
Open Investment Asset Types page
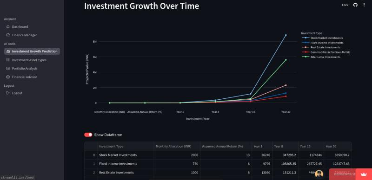point(32,60)
